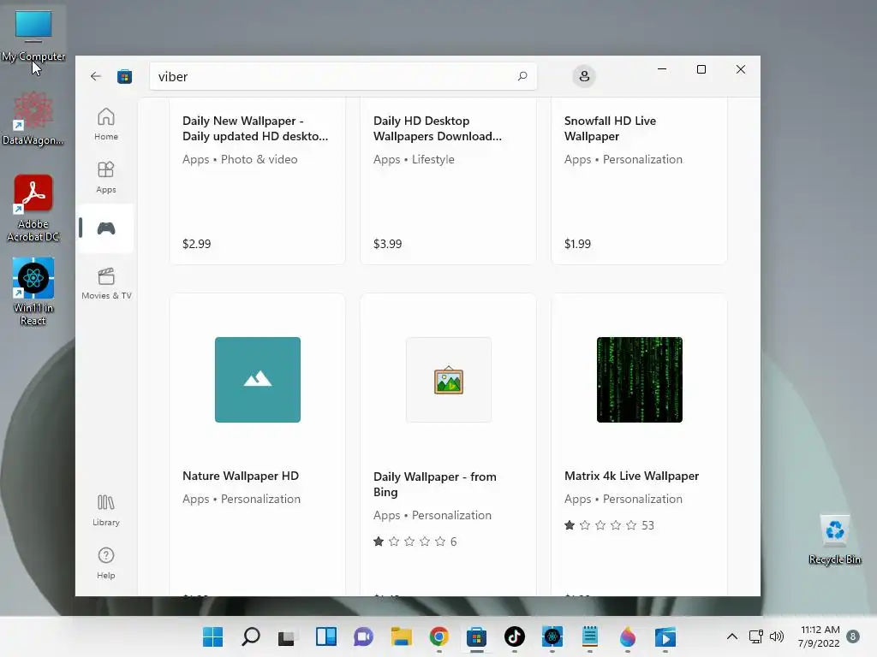Open Home in Store sidebar
This screenshot has width=877, height=657.
pos(105,124)
